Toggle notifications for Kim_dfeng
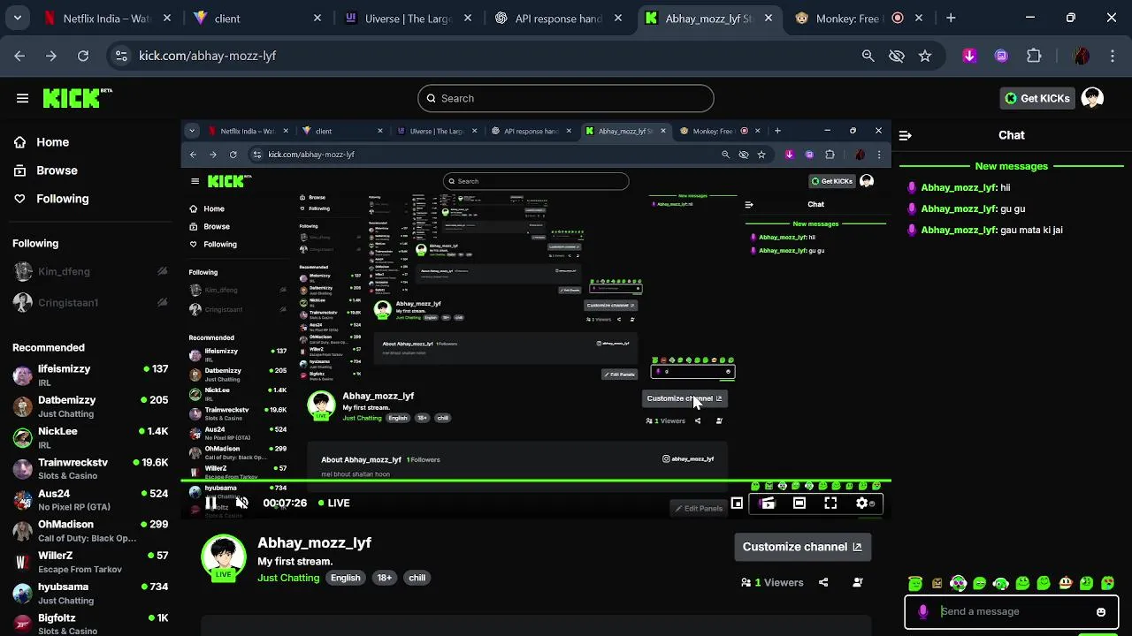Image resolution: width=1132 pixels, height=636 pixels. point(162,271)
